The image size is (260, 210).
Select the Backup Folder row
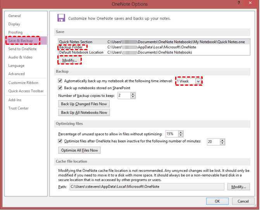point(154,47)
